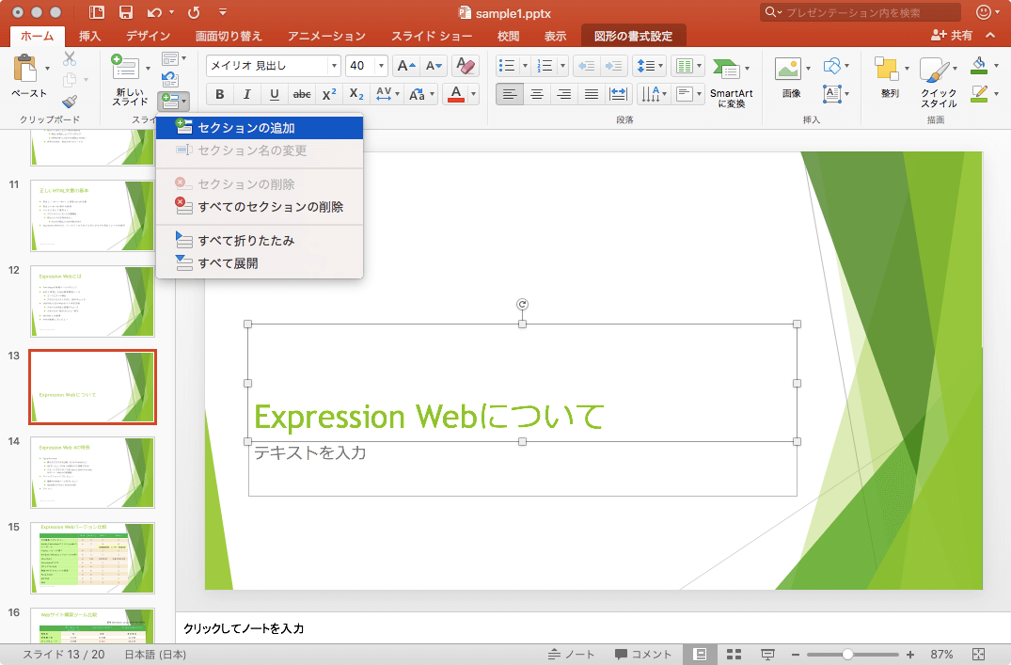Increase font size with A-up icon
The height and width of the screenshot is (665, 1011).
(406, 66)
